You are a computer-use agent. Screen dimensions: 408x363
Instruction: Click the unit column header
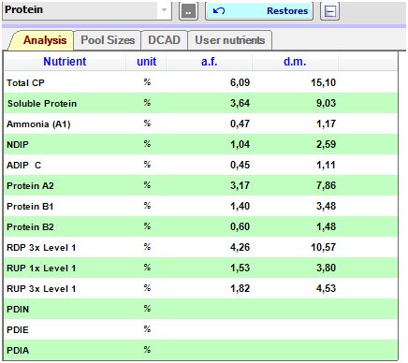tap(146, 62)
